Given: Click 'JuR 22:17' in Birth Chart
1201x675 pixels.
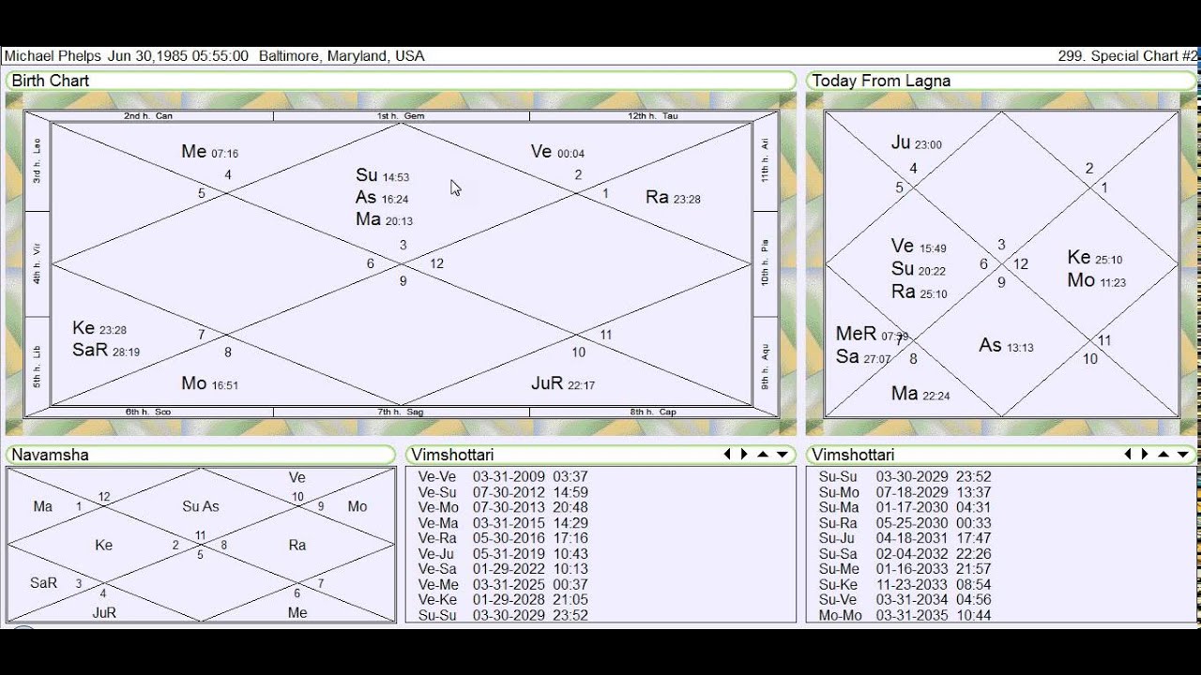Looking at the screenshot, I should tap(563, 383).
